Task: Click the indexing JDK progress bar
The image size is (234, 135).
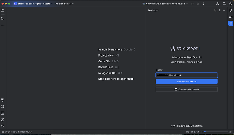Action: [x=216, y=132]
